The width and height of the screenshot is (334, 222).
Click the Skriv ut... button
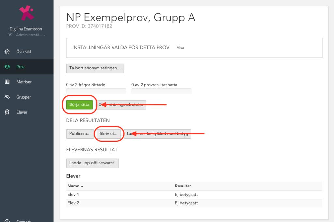(109, 134)
